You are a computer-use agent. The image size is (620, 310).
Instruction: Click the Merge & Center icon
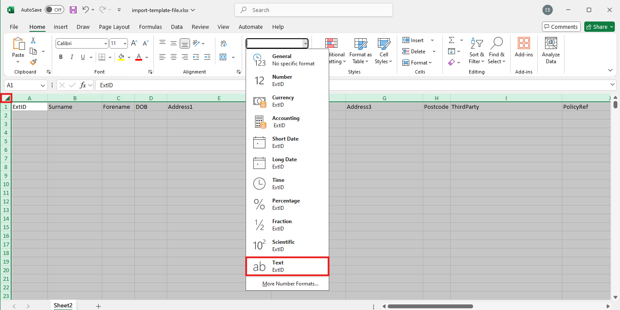click(223, 57)
